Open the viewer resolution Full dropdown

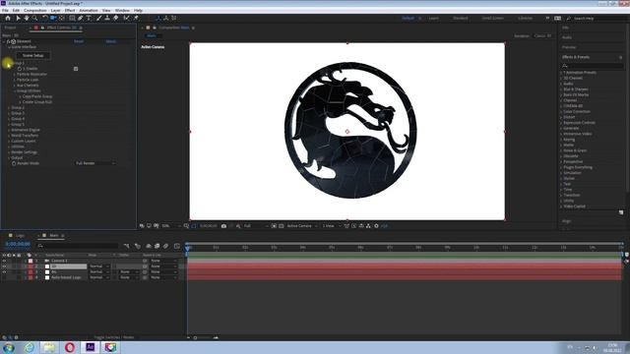pos(255,226)
